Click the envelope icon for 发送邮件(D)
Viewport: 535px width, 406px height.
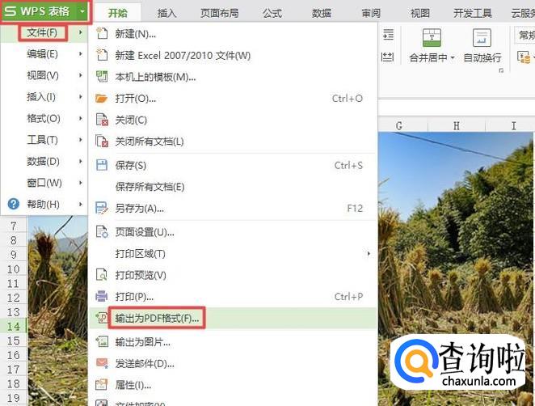click(102, 363)
